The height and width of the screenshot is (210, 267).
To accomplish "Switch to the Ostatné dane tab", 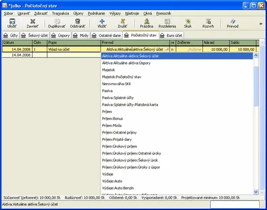I will pyautogui.click(x=107, y=35).
